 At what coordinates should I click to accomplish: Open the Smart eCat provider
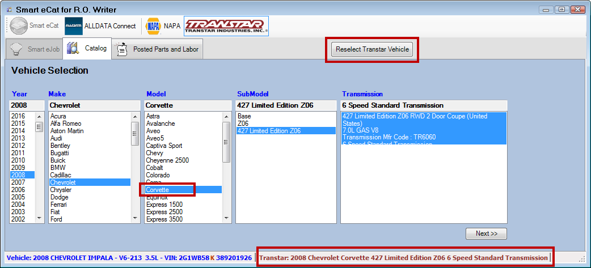click(x=34, y=25)
